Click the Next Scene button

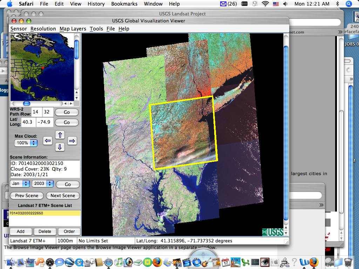(x=63, y=195)
